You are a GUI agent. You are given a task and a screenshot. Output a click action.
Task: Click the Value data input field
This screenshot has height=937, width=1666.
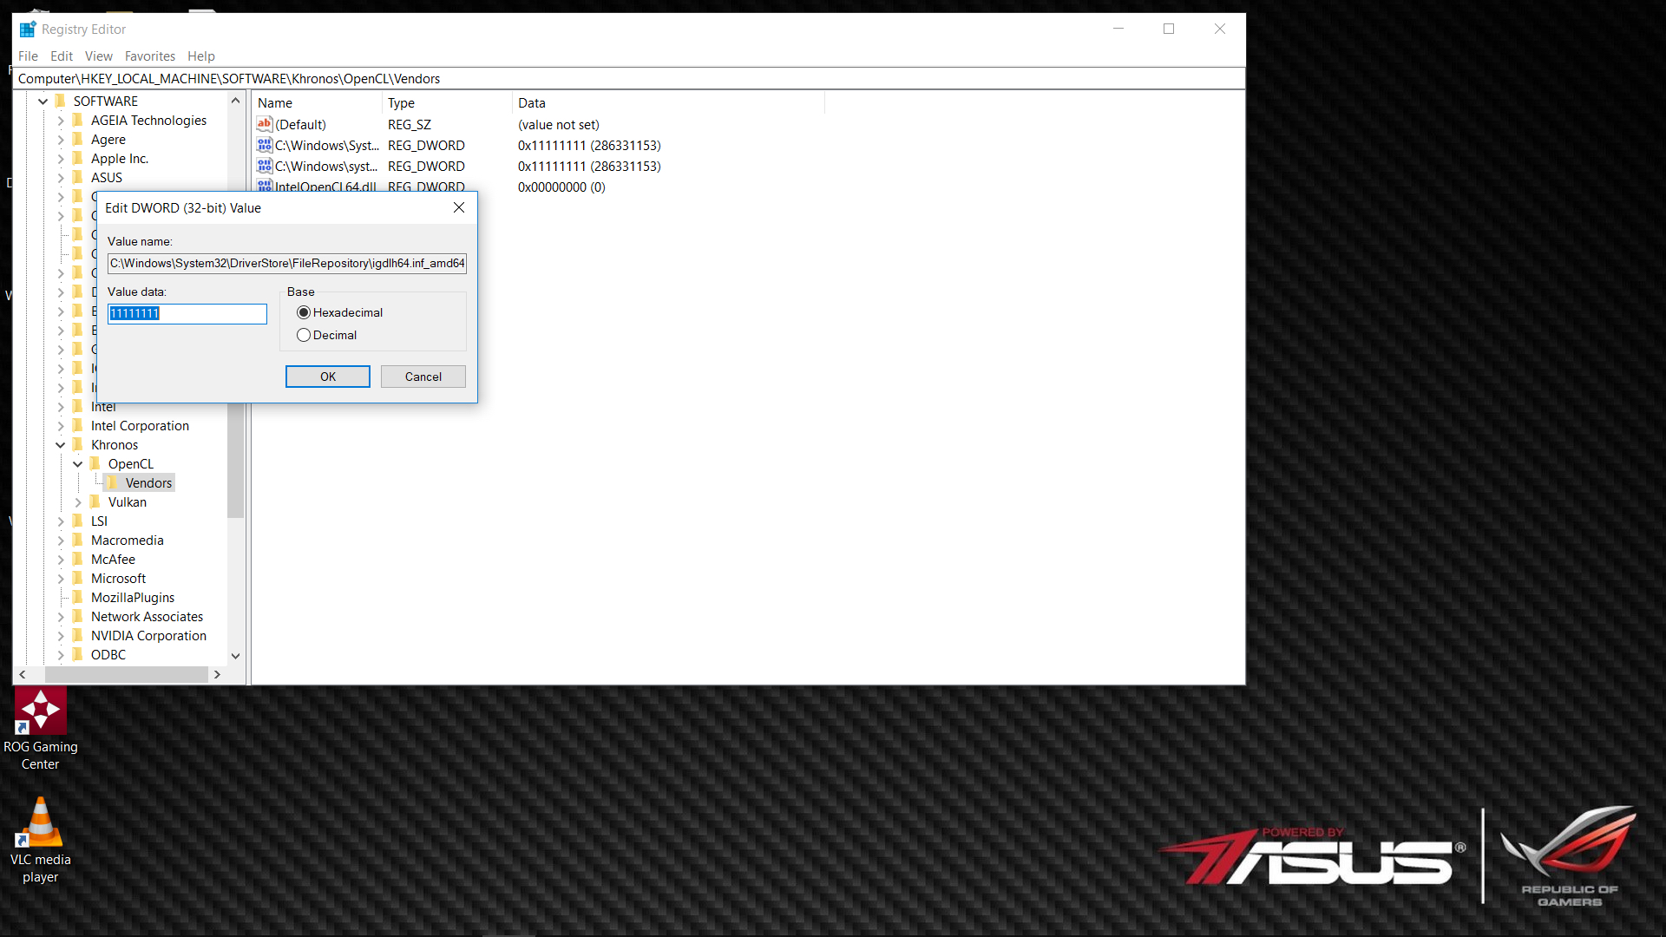coord(187,313)
